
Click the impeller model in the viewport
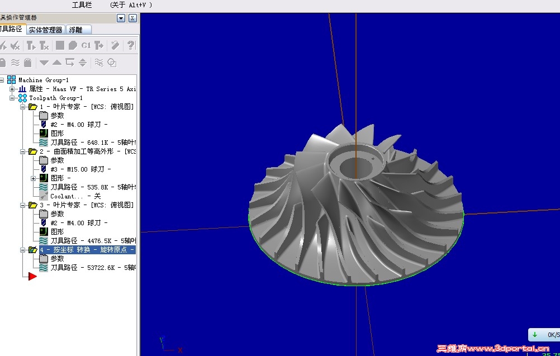point(356,204)
